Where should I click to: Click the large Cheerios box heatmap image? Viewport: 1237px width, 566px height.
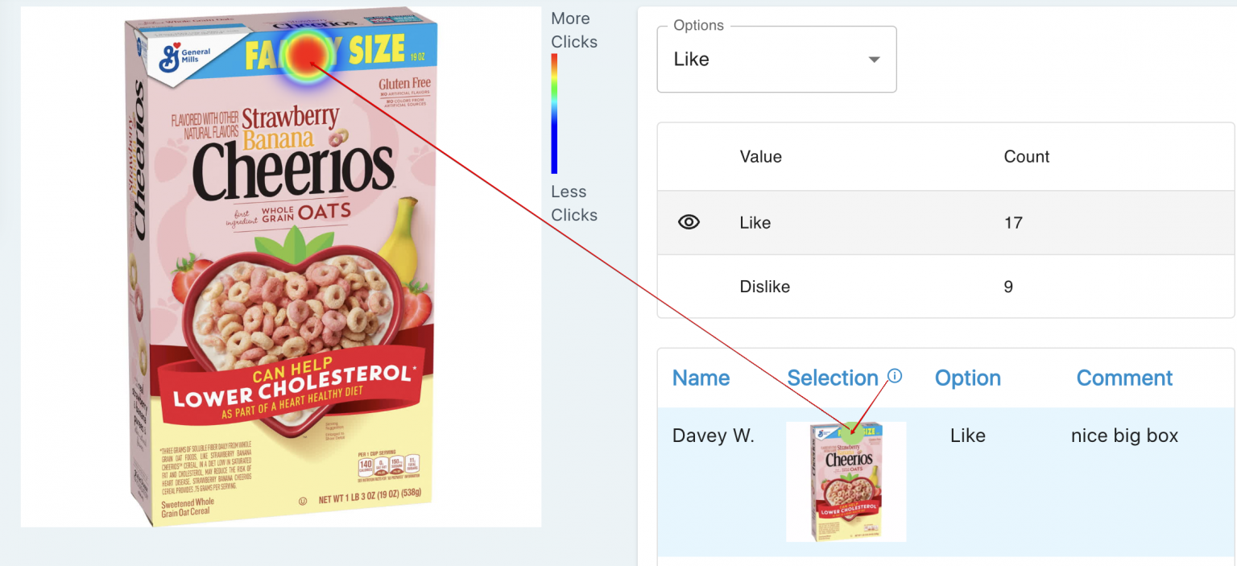click(280, 266)
